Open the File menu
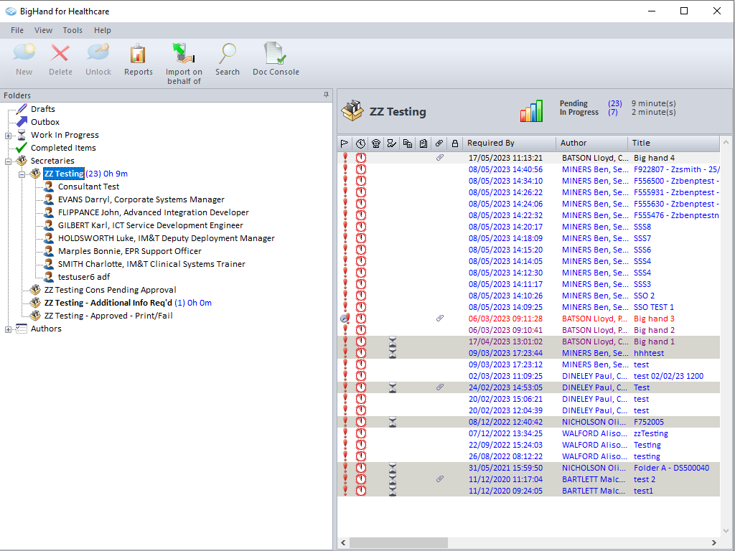 [x=17, y=30]
